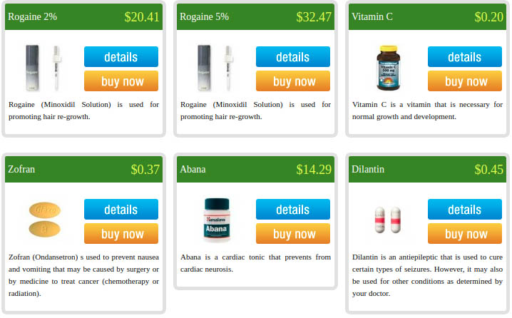Click buy now for Dilantin
This screenshot has width=512, height=318.
465,233
